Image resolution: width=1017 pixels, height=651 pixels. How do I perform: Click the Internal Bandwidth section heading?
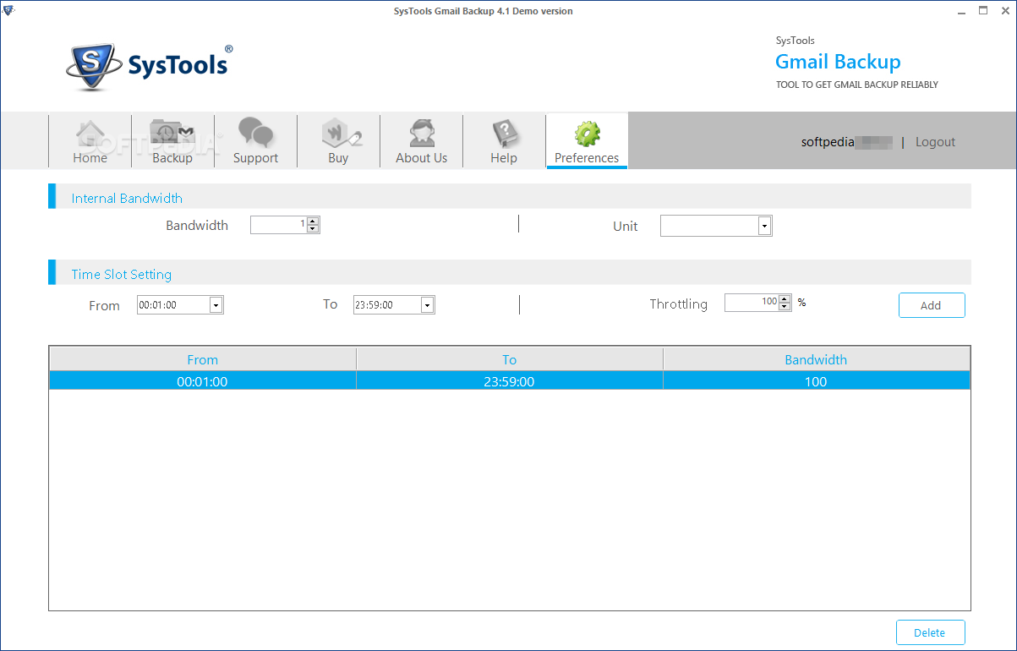click(x=127, y=198)
